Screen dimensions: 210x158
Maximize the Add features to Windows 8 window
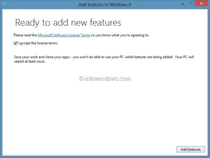pos(191,3)
